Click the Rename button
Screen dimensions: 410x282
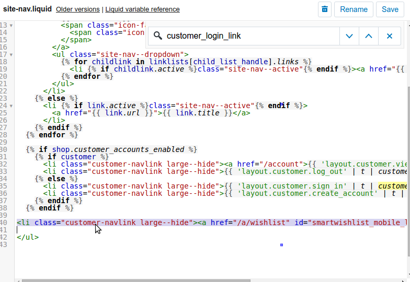pyautogui.click(x=354, y=9)
